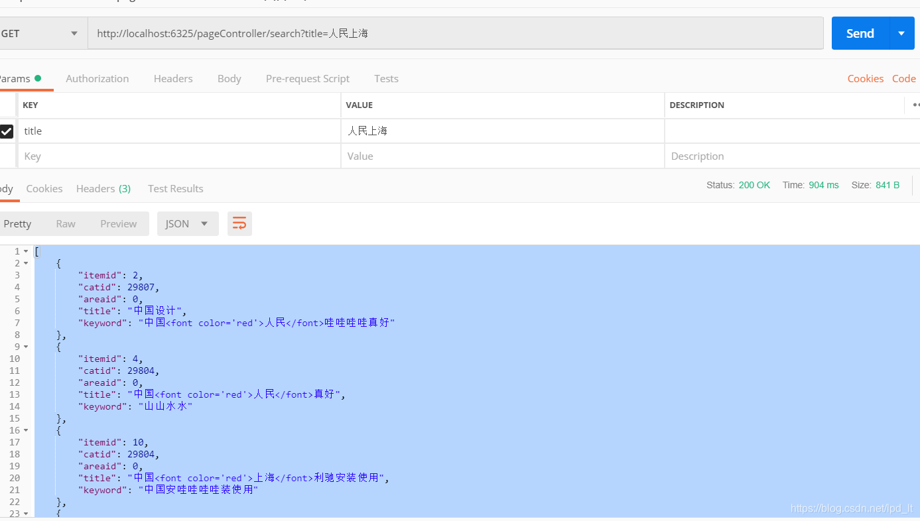Open the JSON format dropdown
The height and width of the screenshot is (521, 920).
click(188, 224)
